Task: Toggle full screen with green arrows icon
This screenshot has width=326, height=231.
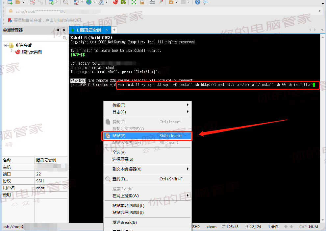Action: point(134,2)
